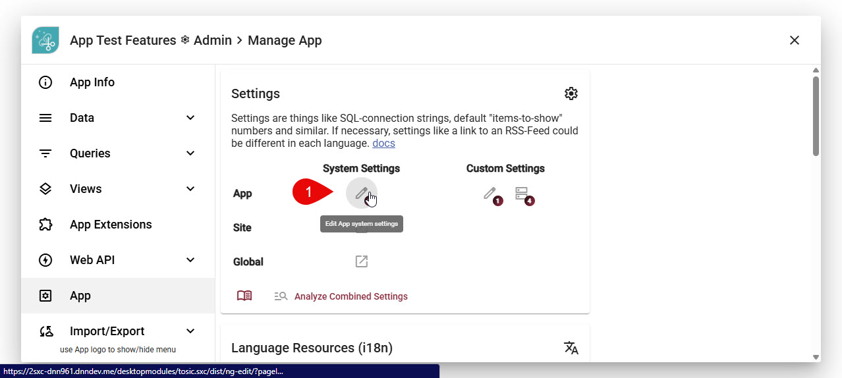This screenshot has width=842, height=378.
Task: Open App Info in the sidebar
Action: (x=92, y=82)
